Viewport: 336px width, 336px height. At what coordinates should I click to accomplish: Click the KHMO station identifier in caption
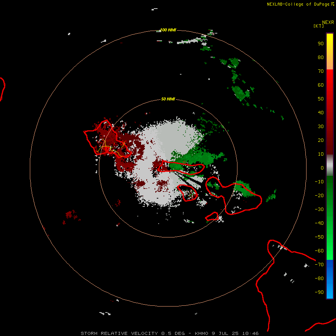click(202, 333)
